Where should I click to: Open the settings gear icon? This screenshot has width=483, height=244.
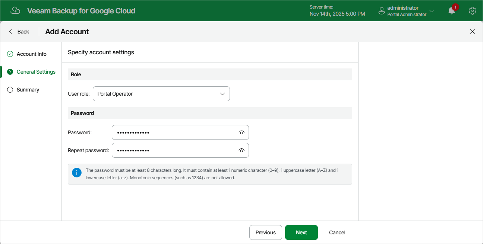[x=473, y=11]
